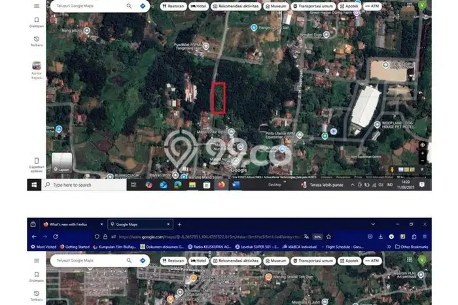Expand the imagery strip chevron on the upper map
This screenshot has width=458, height=305.
[422, 169]
